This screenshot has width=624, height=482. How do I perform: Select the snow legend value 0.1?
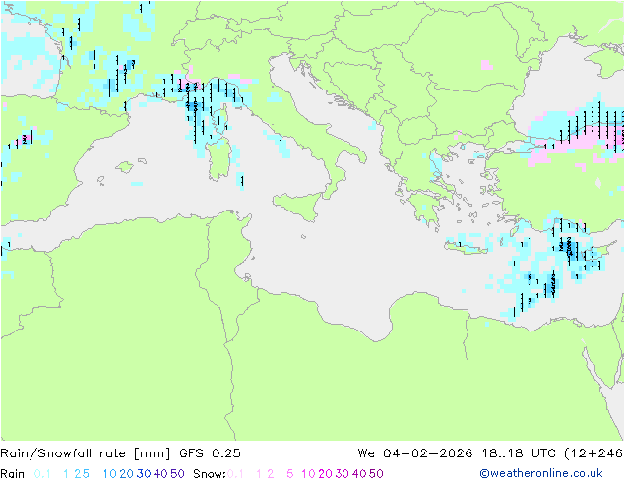tap(235, 474)
